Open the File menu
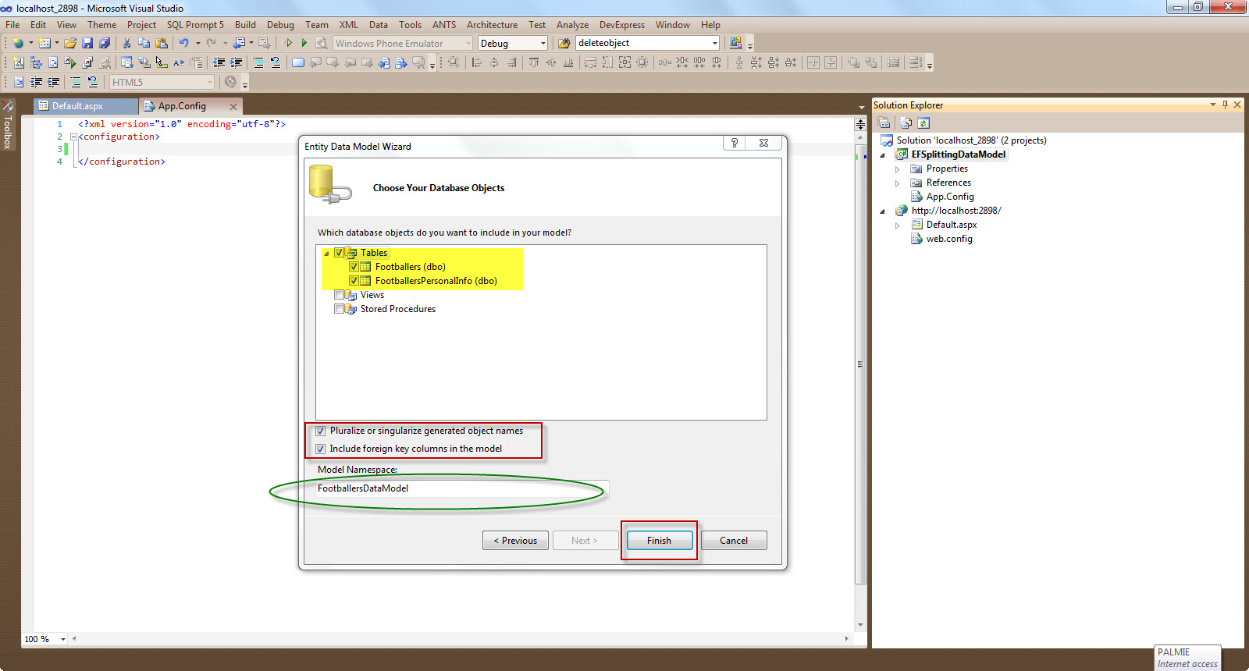 click(12, 25)
